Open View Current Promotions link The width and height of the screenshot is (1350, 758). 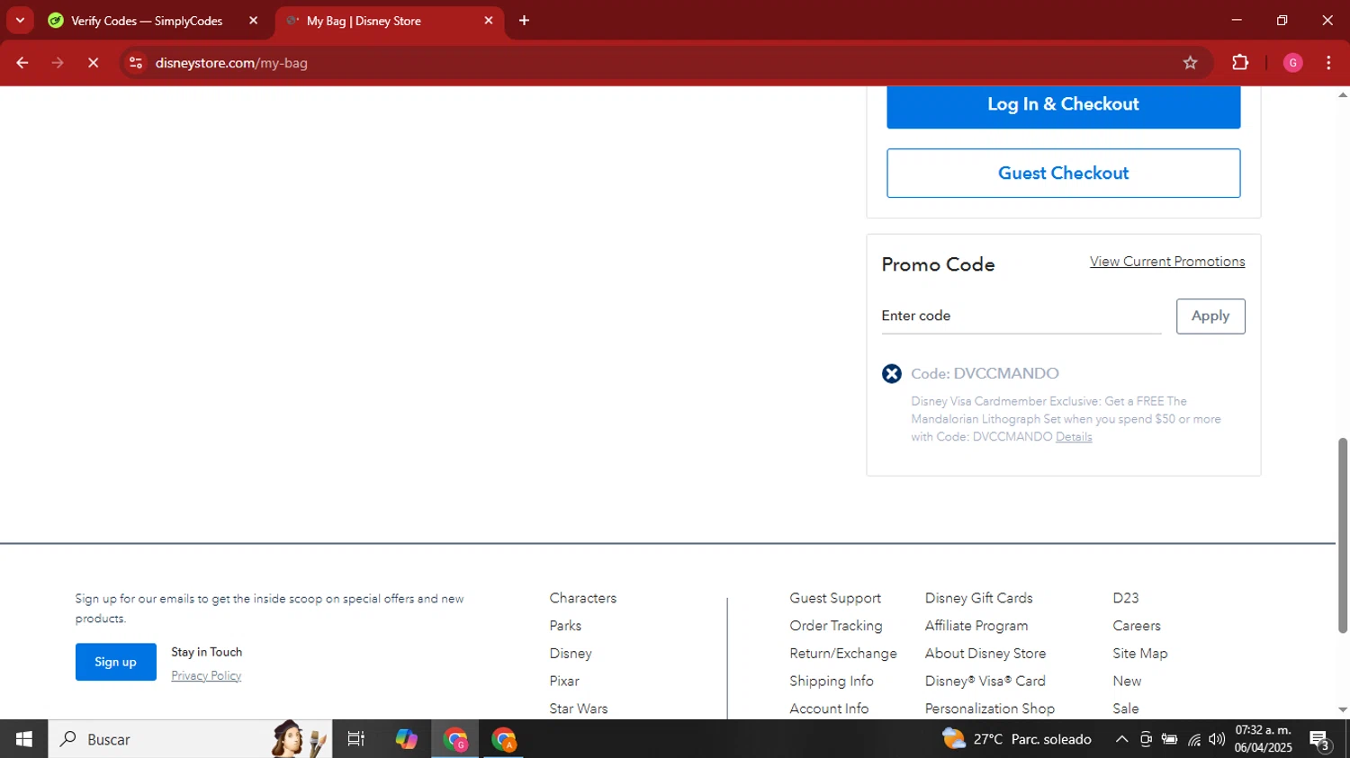tap(1167, 262)
